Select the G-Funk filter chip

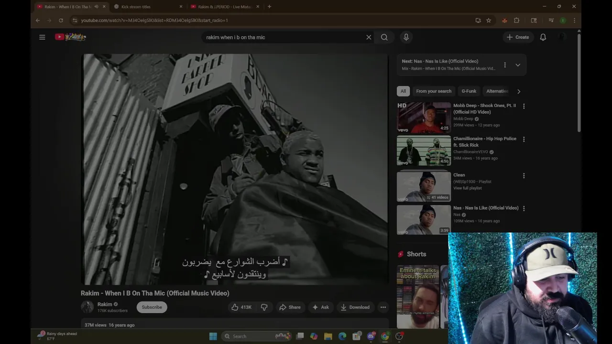[x=469, y=91]
